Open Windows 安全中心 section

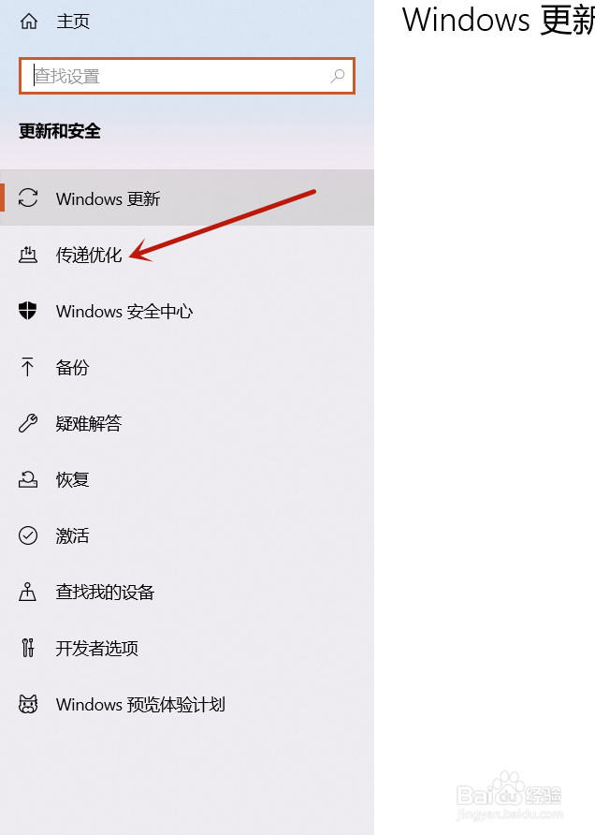pyautogui.click(x=187, y=311)
